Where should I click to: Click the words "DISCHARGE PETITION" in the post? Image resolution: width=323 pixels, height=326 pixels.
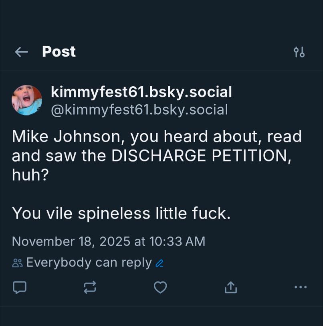coord(200,156)
